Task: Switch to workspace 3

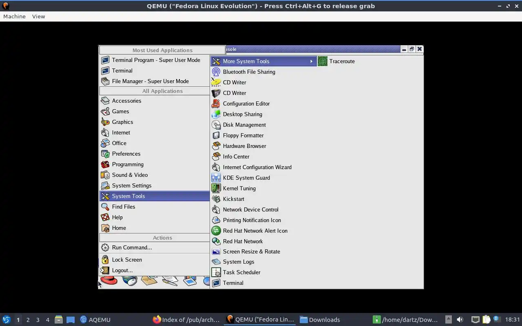Action: (38, 320)
